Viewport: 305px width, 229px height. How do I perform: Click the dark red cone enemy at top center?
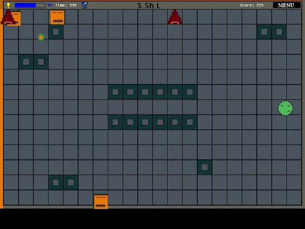(175, 17)
